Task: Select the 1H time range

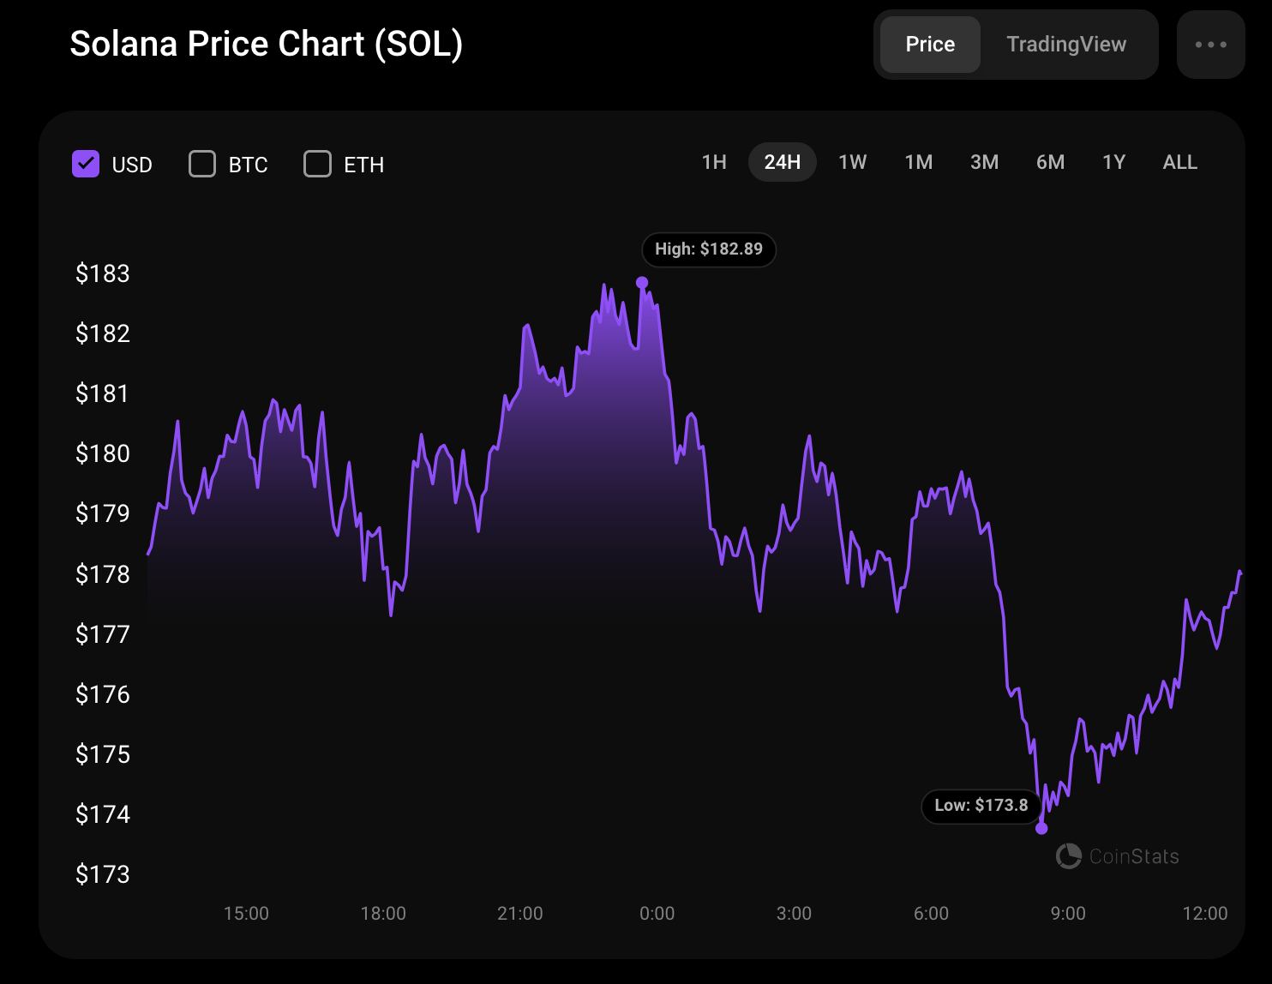Action: (x=714, y=162)
